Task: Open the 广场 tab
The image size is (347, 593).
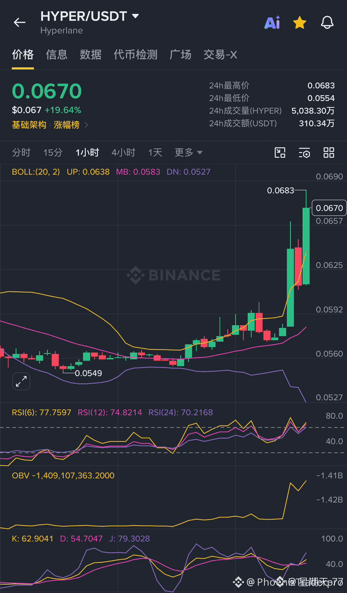Action: pos(181,54)
